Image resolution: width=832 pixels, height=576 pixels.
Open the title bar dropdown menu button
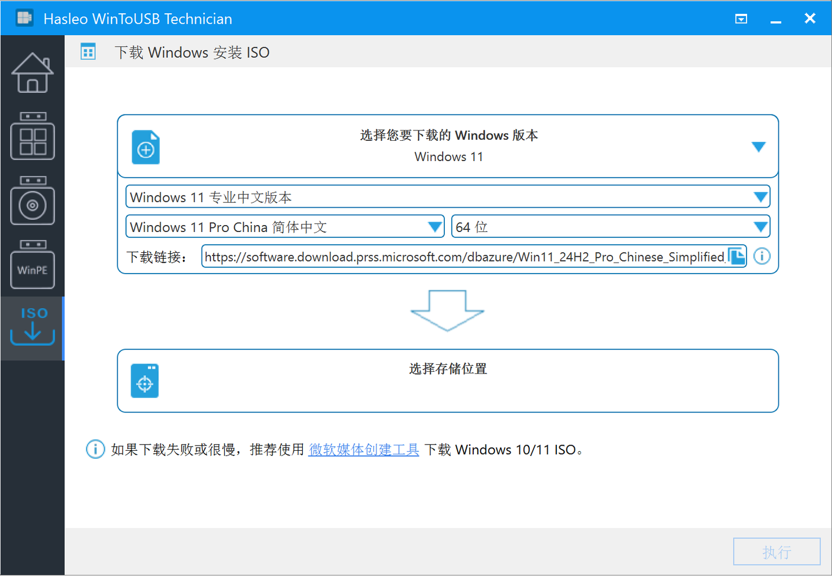pos(741,19)
